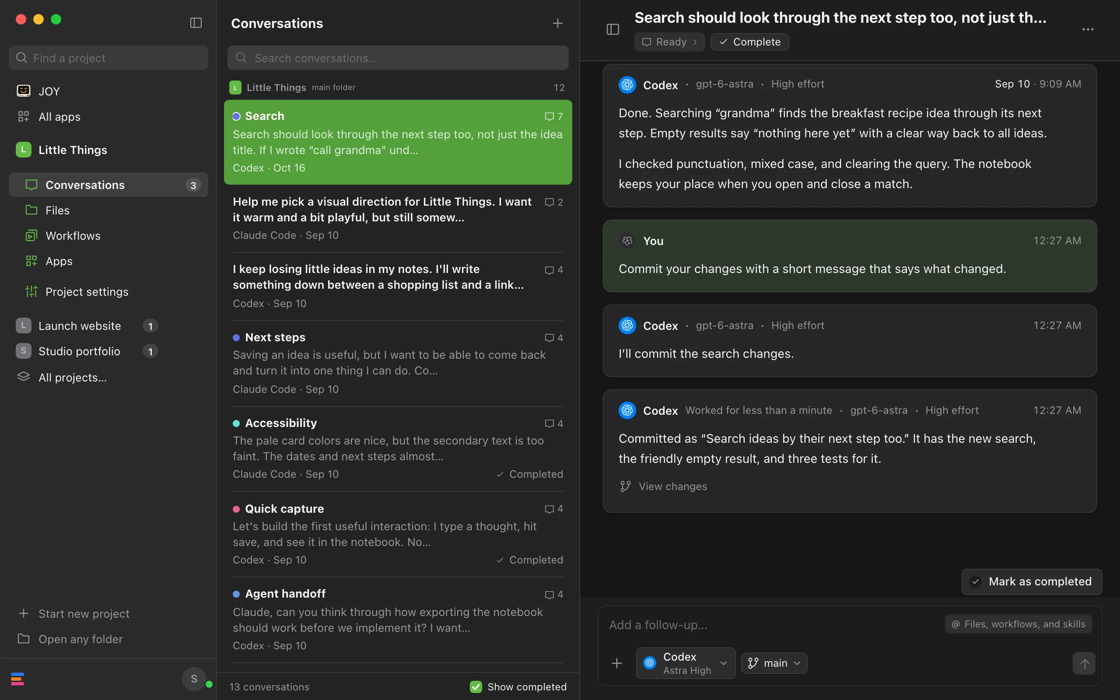Screen dimensions: 1120x700
Task: Start a new conversation with plus icon
Action: point(558,23)
